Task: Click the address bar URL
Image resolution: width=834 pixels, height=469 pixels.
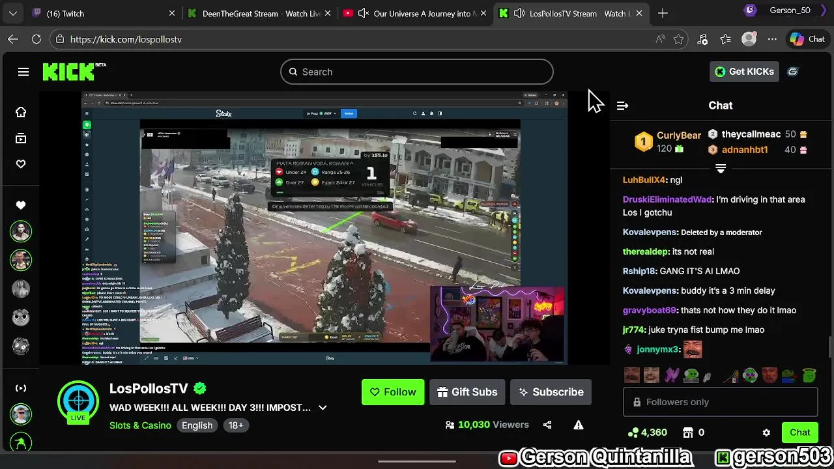Action: 126,39
